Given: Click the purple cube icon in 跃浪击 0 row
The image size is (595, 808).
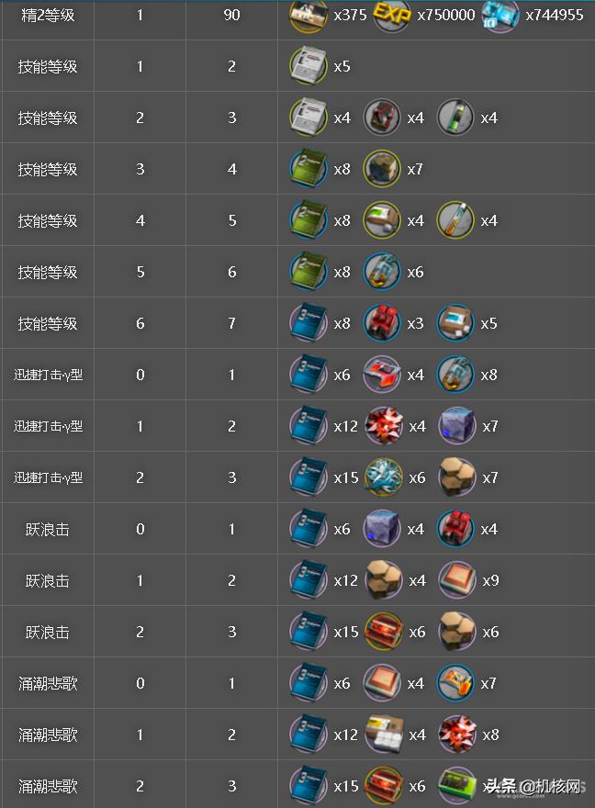Looking at the screenshot, I should 382,529.
